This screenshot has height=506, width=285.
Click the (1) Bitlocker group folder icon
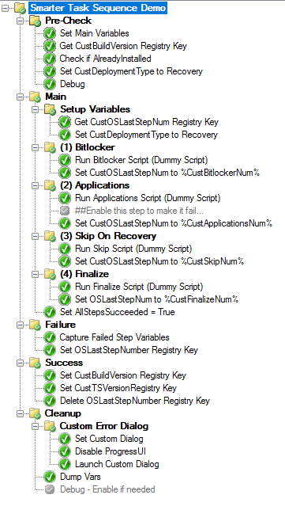coord(50,148)
